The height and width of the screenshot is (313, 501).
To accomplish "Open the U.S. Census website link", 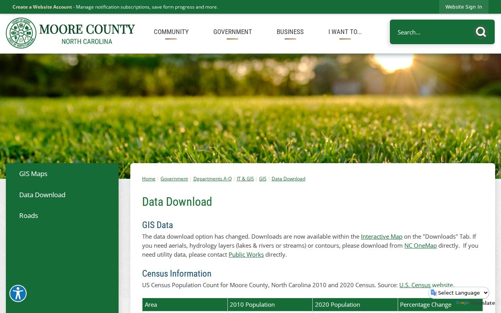I will 426,285.
